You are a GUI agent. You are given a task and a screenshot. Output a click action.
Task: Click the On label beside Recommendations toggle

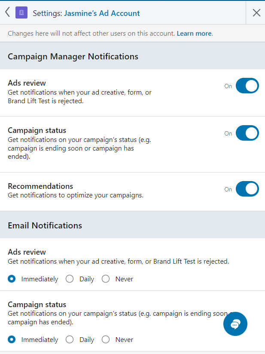point(228,189)
